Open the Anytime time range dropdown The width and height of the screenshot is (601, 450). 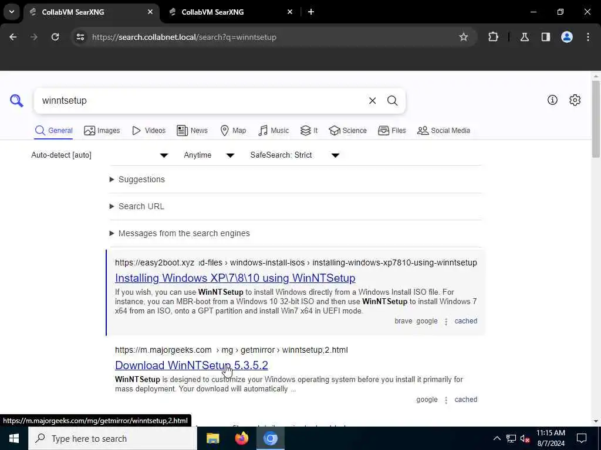(209, 155)
